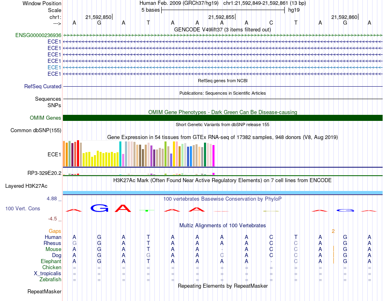Select the X_tropicalis species row label
This screenshot has width=383, height=301.
pos(48,274)
